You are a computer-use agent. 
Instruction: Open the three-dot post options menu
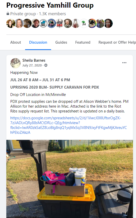pyautogui.click(x=124, y=63)
